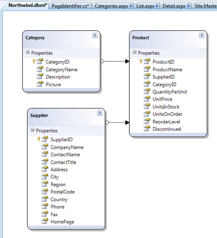Click the ContactTitle property icon
This screenshot has height=238, width=217.
click(45, 162)
